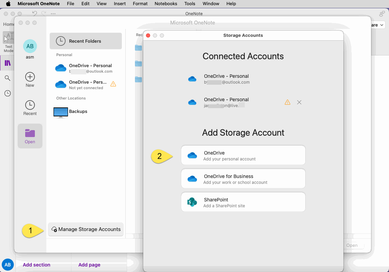The width and height of the screenshot is (389, 272).
Task: Expand the Share dropdown arrow
Action: click(382, 25)
